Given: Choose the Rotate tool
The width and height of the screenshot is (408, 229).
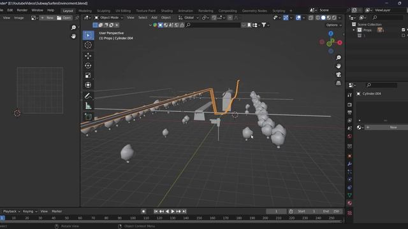Looking at the screenshot, I should [88, 66].
